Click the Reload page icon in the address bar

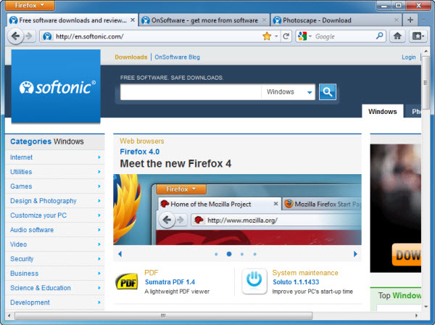click(x=286, y=36)
